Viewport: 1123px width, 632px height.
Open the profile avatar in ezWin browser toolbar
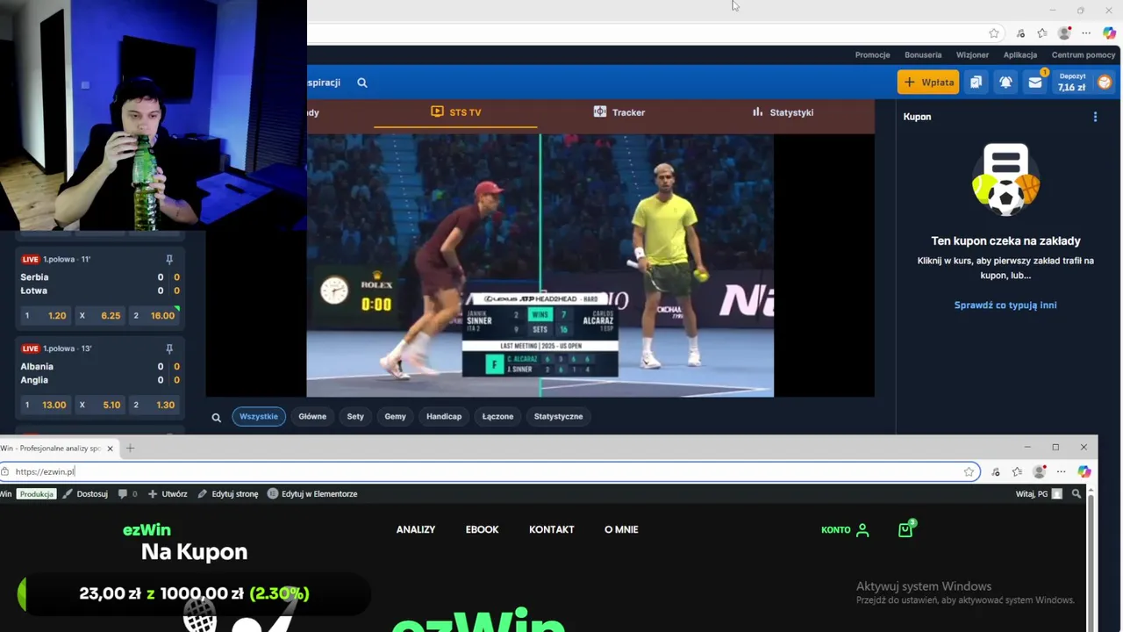[x=1040, y=471]
